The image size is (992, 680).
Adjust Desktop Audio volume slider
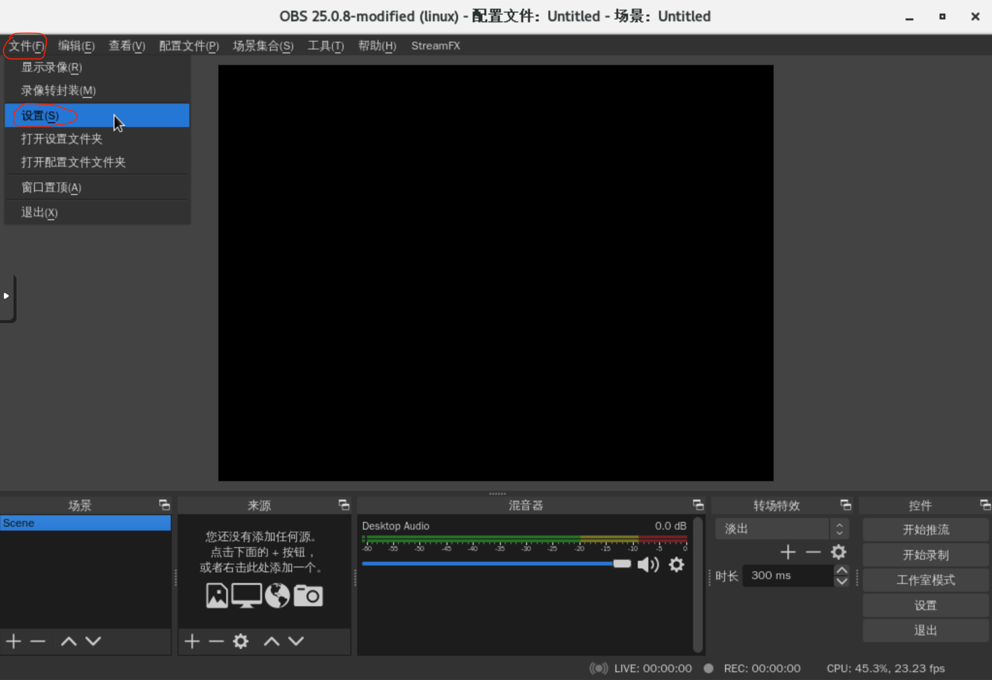[496, 564]
